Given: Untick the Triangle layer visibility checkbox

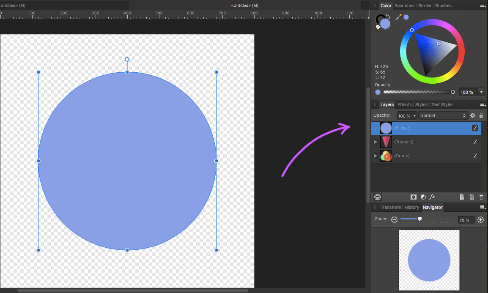Looking at the screenshot, I should click(x=475, y=142).
